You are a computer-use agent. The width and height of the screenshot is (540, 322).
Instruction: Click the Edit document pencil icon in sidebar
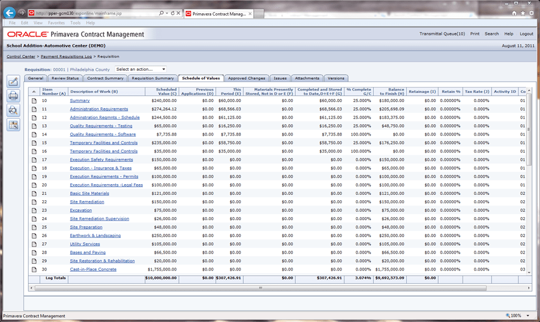(13, 82)
